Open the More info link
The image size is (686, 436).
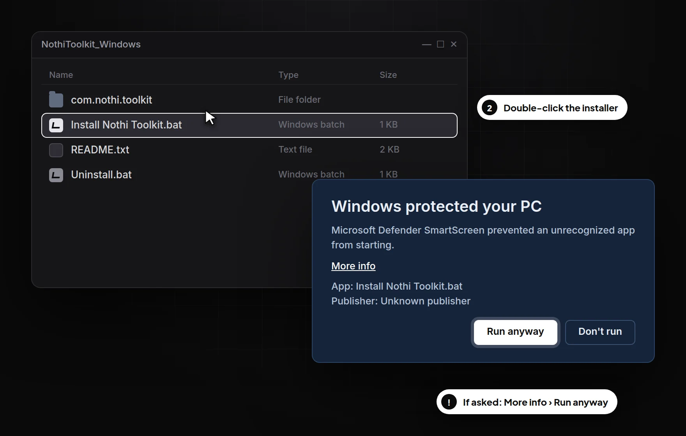point(353,266)
